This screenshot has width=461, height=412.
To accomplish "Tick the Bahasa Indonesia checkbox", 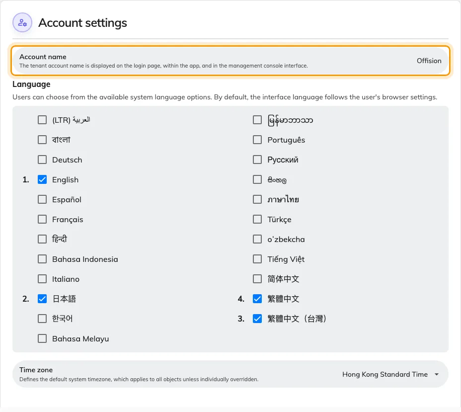I will [x=42, y=259].
